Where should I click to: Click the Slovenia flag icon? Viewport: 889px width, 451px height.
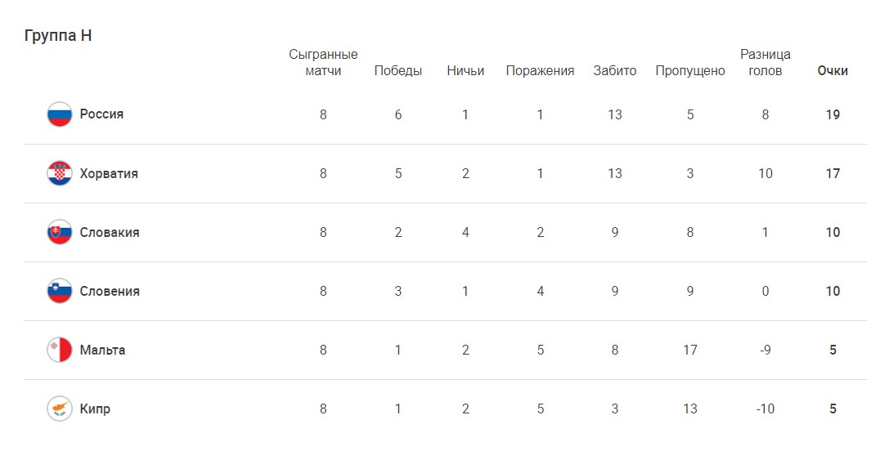(60, 291)
